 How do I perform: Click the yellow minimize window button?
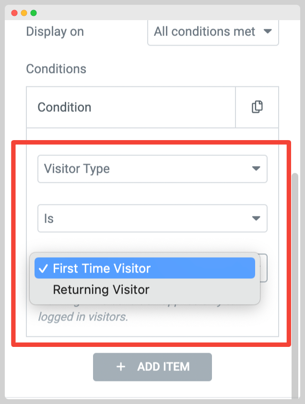tap(24, 13)
